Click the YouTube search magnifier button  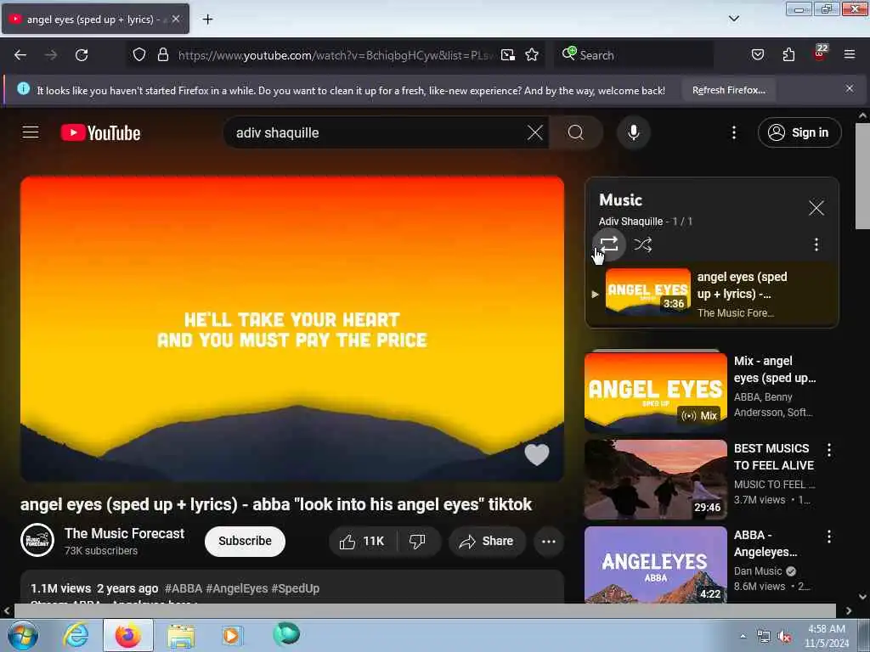[576, 132]
